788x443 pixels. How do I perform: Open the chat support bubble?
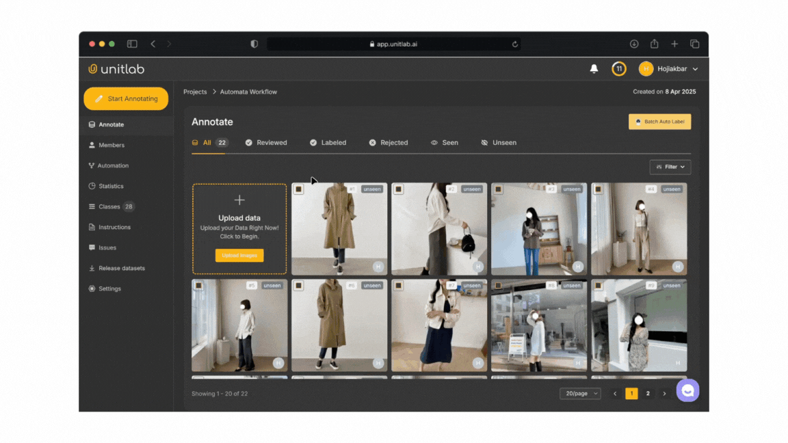688,390
